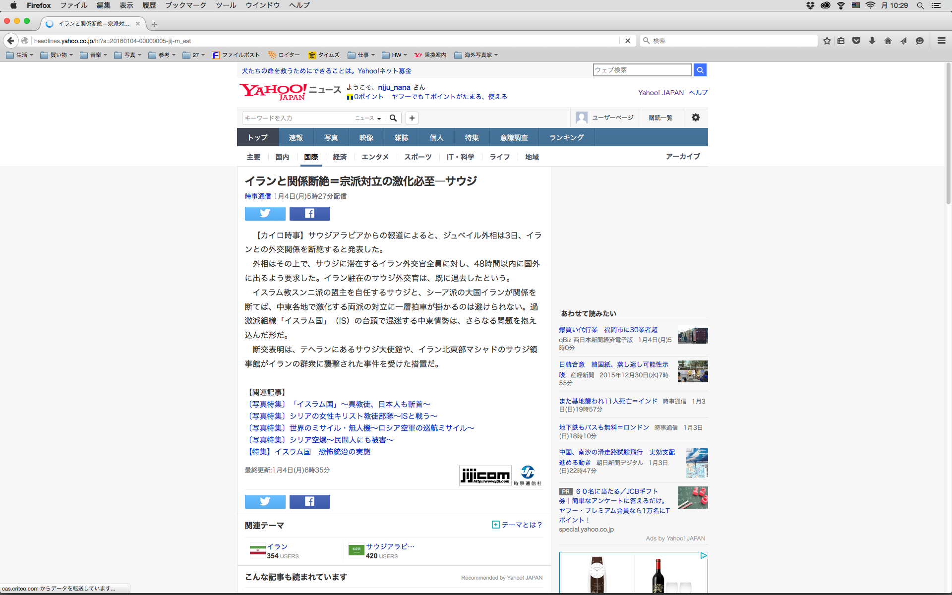Click the blue web search magnifier button
The width and height of the screenshot is (952, 595).
(x=700, y=70)
